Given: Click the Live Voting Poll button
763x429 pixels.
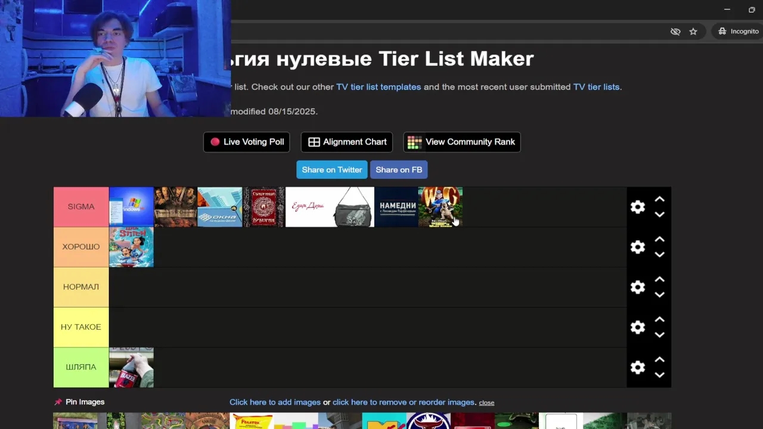Looking at the screenshot, I should (247, 142).
